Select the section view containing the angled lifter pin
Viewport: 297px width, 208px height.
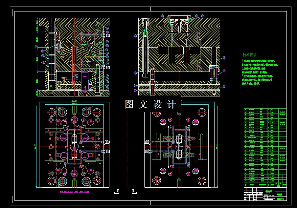pyautogui.click(x=74, y=57)
